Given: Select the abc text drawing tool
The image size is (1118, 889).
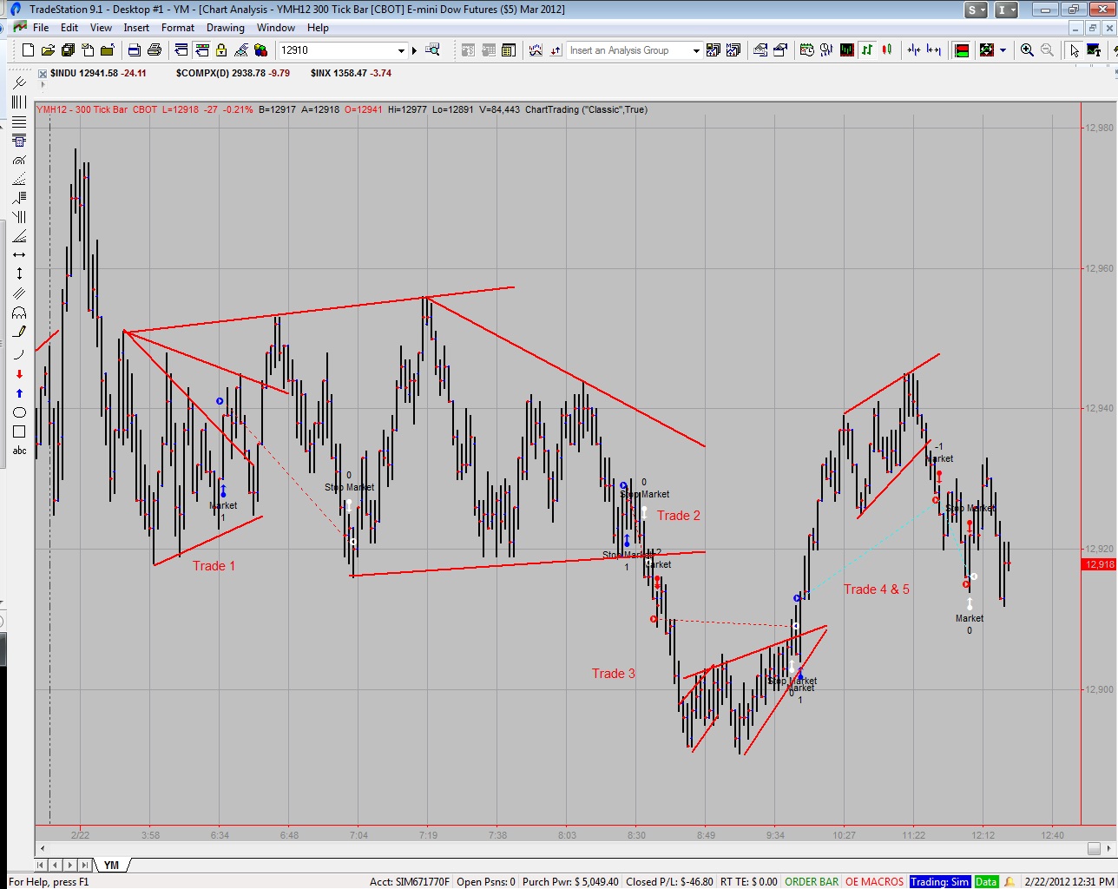Looking at the screenshot, I should (19, 451).
